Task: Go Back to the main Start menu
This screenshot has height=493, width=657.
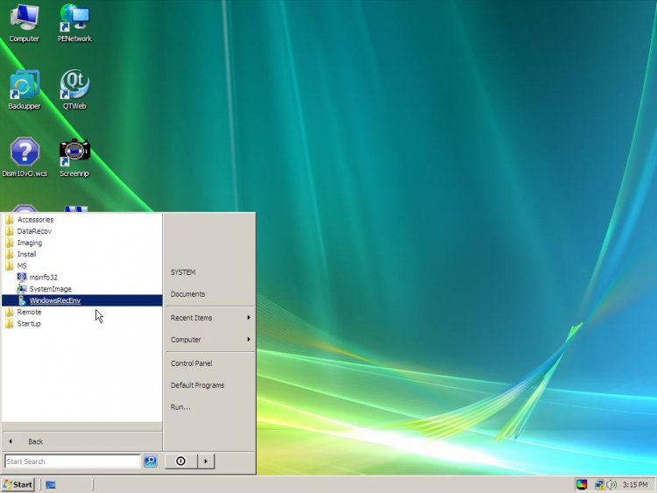Action: tap(81, 441)
